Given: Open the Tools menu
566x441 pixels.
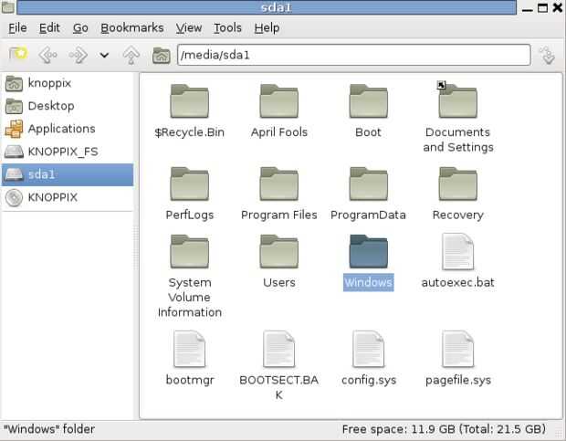Looking at the screenshot, I should (227, 27).
